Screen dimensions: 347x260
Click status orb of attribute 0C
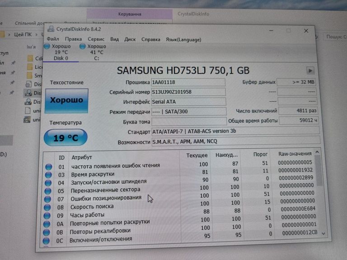[x=46, y=241]
